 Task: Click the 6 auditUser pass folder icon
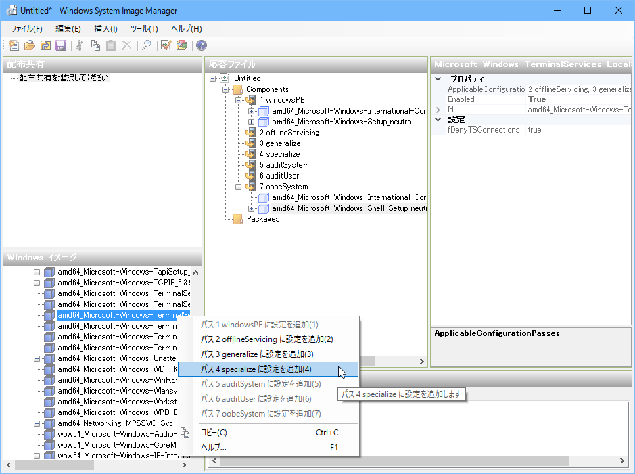pos(251,176)
